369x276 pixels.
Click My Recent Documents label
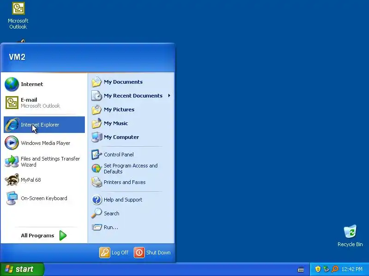[x=133, y=96]
